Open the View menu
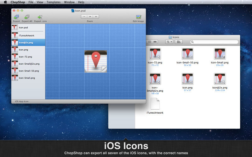Image resolution: width=252 pixels, height=157 pixels. (40, 2)
